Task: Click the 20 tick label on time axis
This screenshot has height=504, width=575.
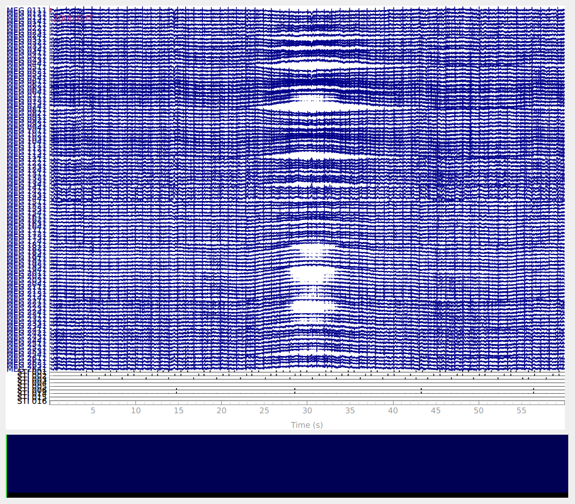Action: click(x=222, y=411)
